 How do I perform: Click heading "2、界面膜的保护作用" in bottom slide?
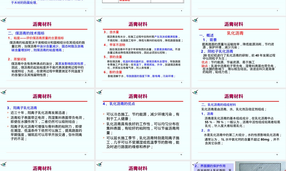(210, 166)
